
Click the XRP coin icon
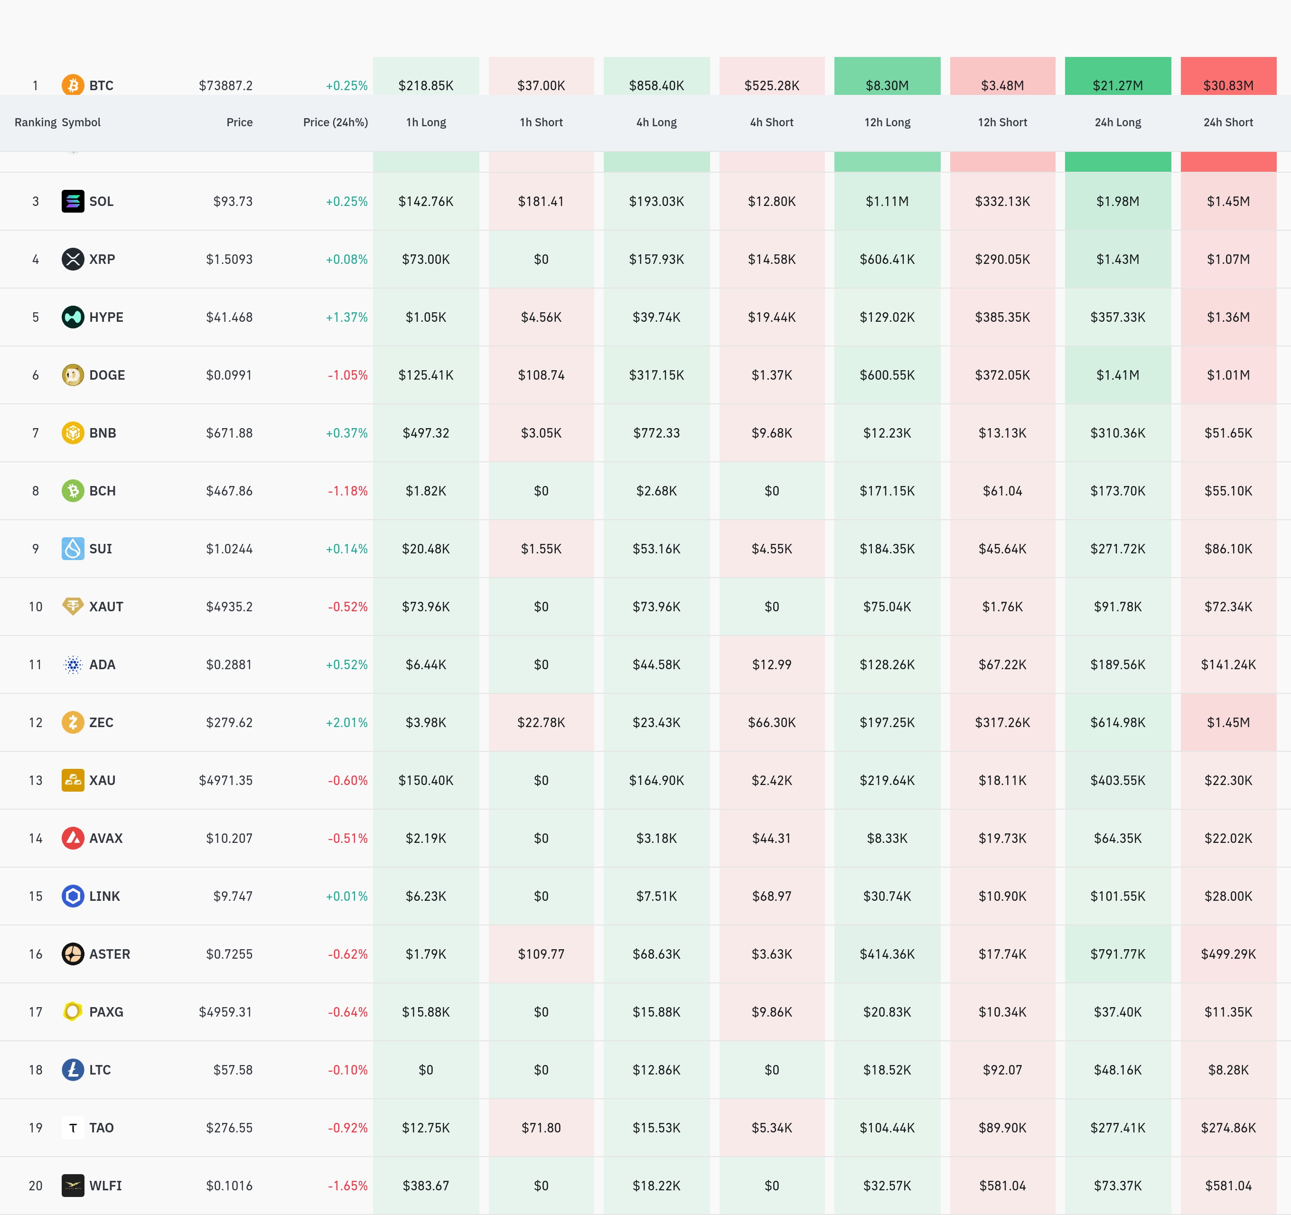[x=73, y=259]
